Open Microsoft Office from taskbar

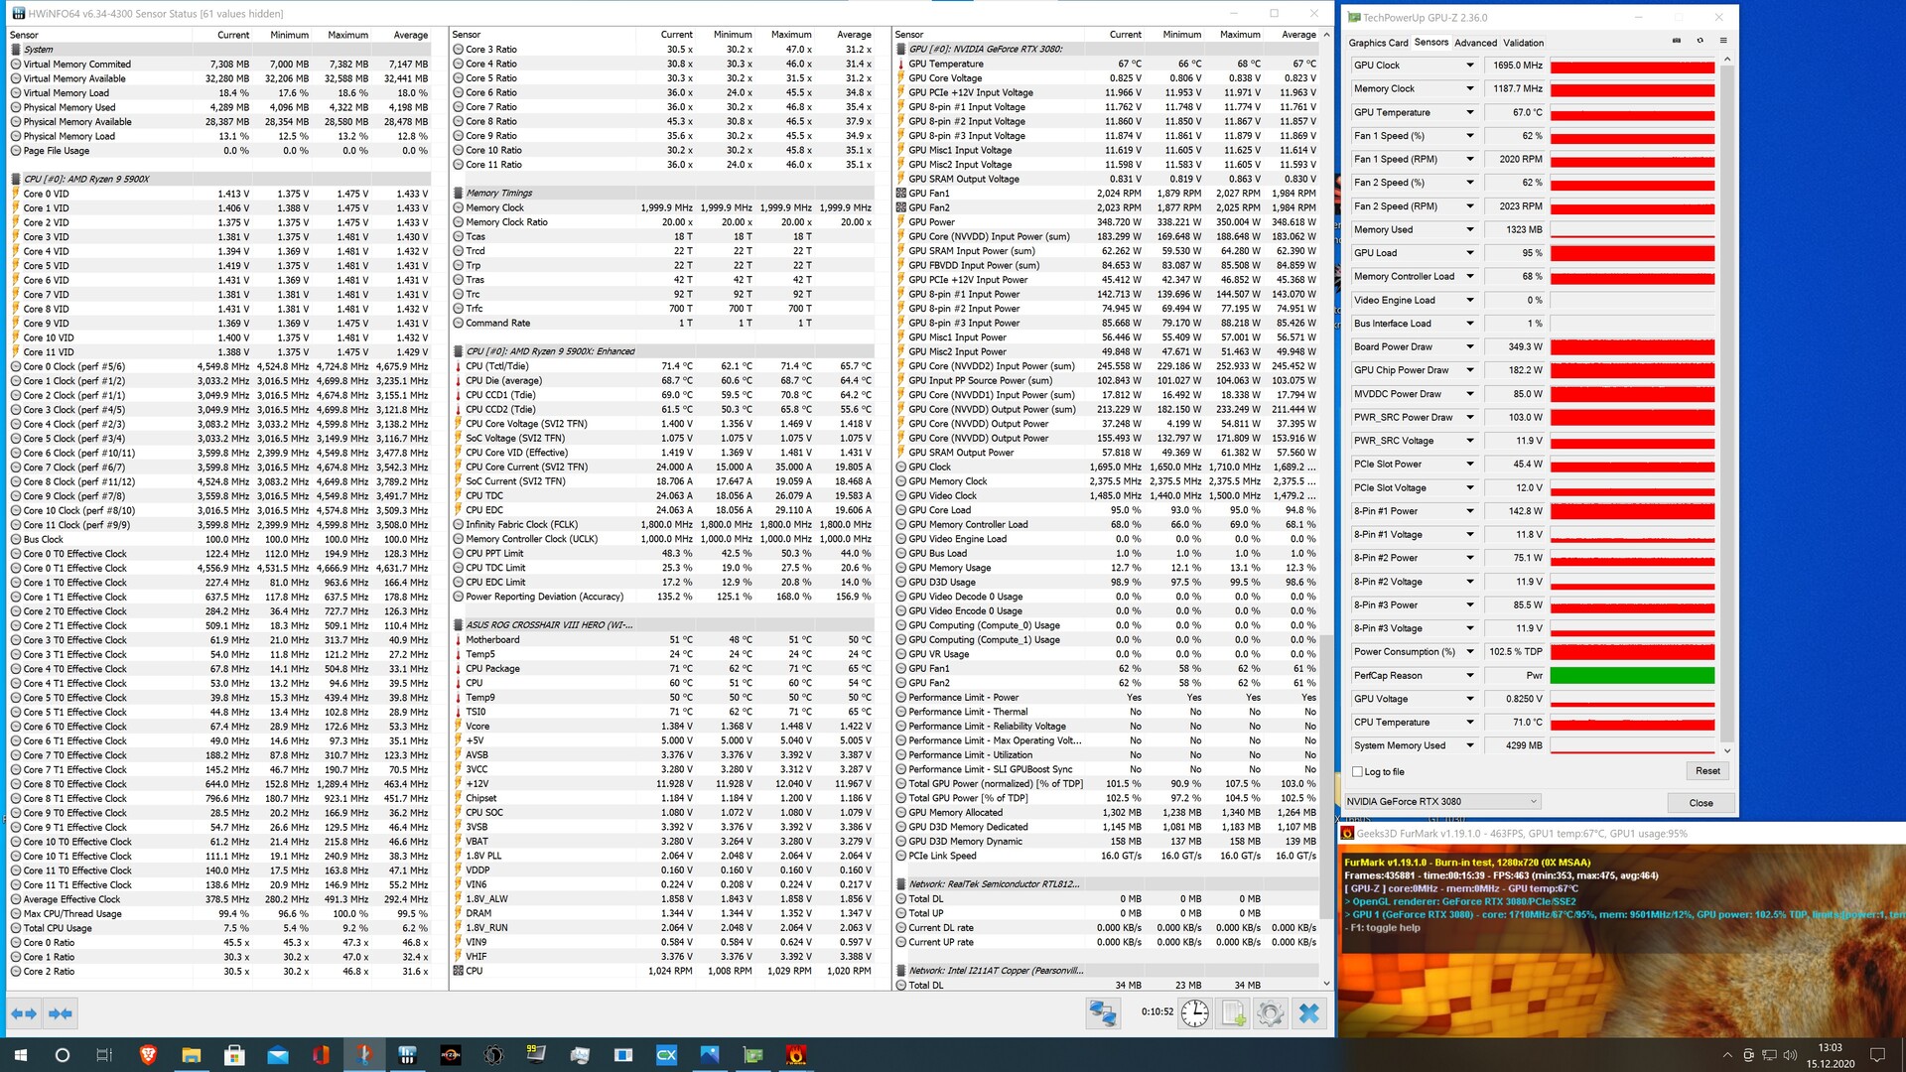(321, 1055)
